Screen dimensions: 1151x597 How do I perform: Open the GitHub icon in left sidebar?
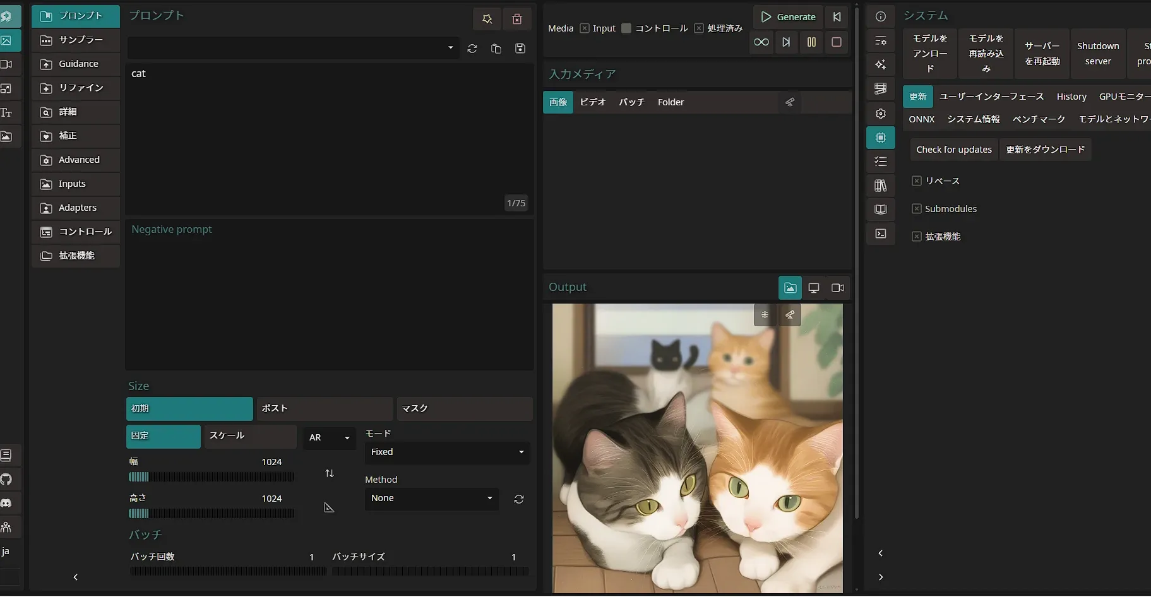(x=6, y=480)
